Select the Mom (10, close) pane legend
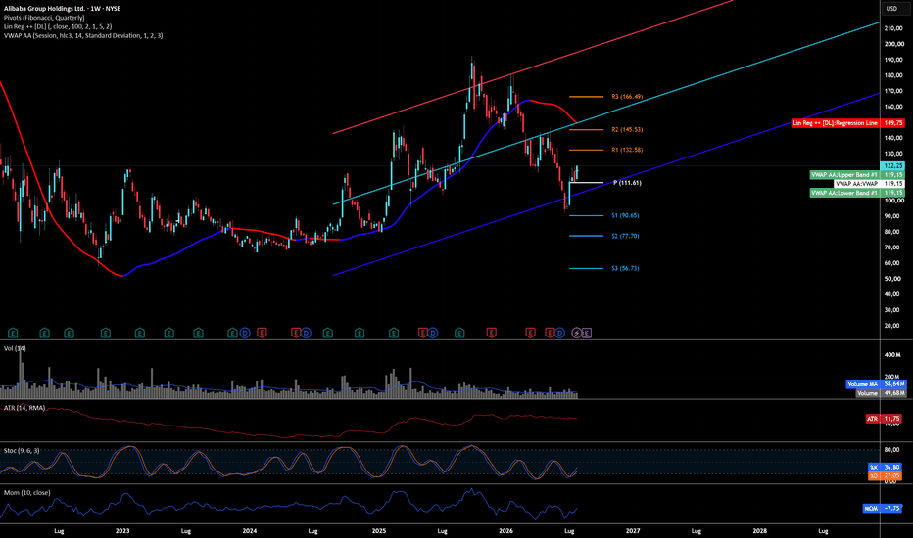 click(x=26, y=492)
